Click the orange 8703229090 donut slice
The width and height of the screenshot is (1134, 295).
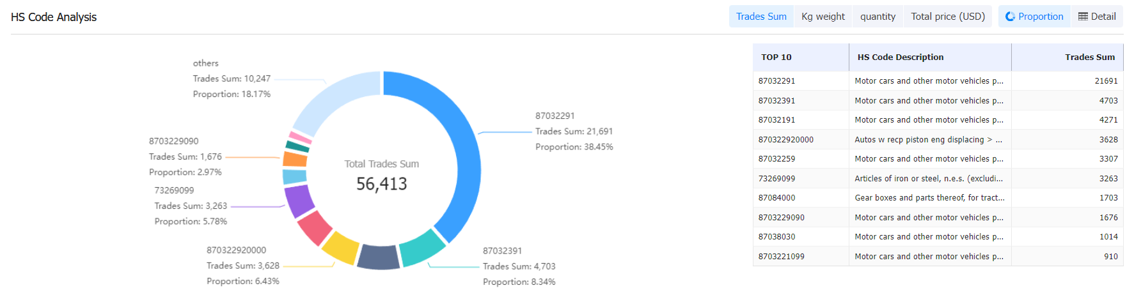click(x=295, y=159)
